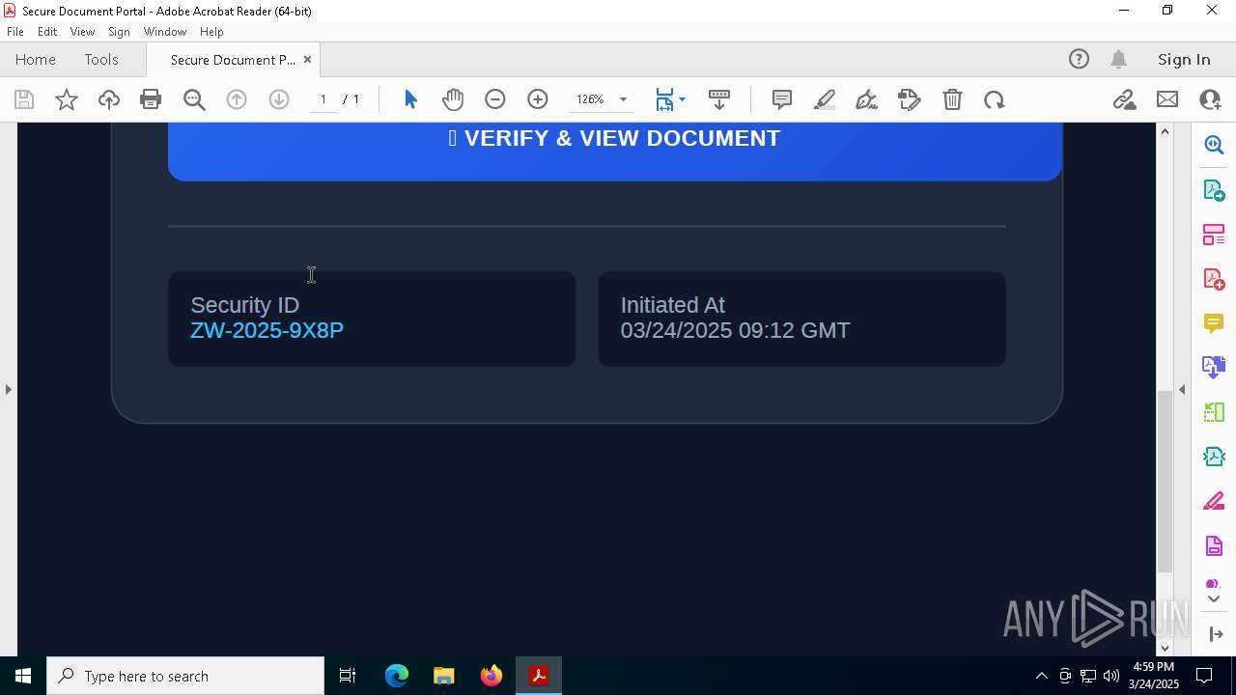Expand the tools pane with the sidebar arrow icon

click(1216, 634)
